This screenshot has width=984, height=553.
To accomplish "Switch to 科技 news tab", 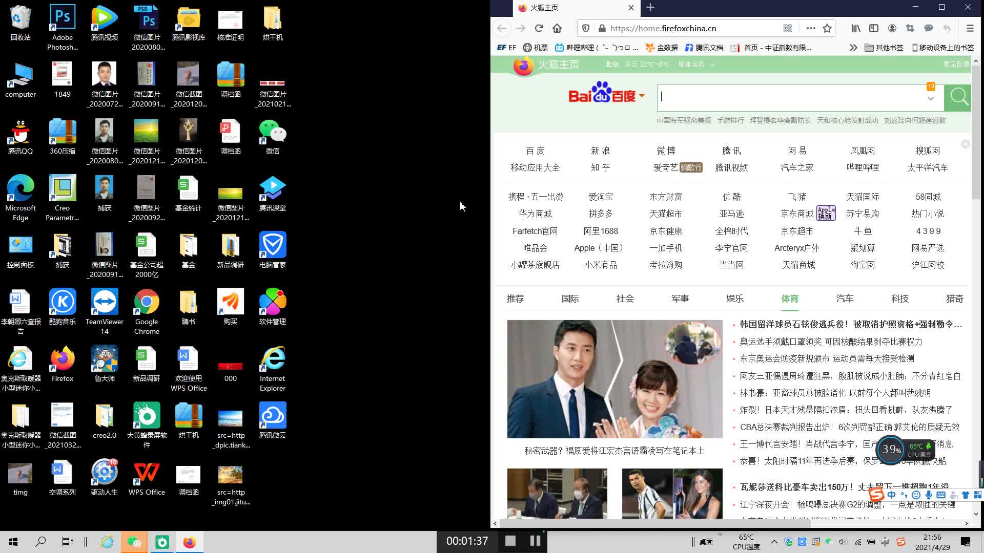I will [x=899, y=299].
